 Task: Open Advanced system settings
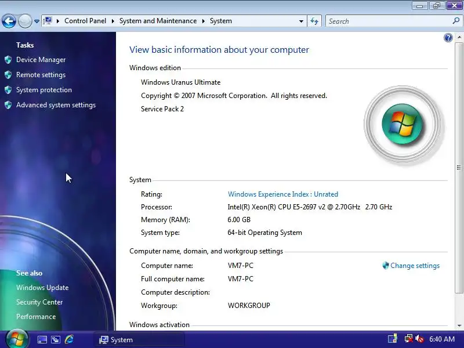56,105
